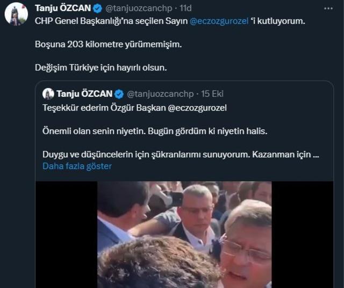Click the small avatar in the quoted tweet
Image resolution: width=344 pixels, height=288 pixels.
point(48,94)
